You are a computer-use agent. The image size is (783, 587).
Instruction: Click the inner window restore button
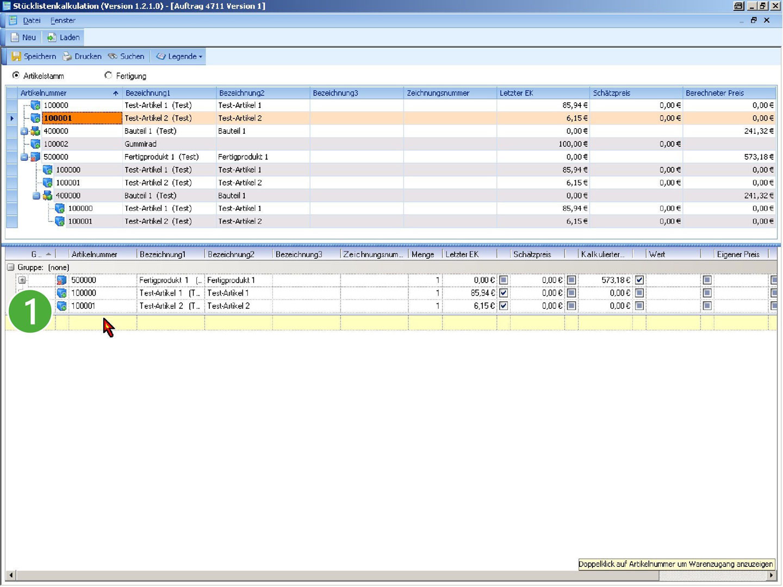(754, 20)
